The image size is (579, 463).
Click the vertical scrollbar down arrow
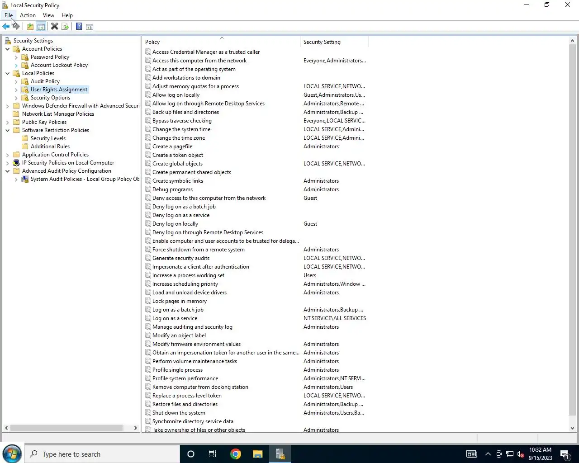(x=572, y=428)
